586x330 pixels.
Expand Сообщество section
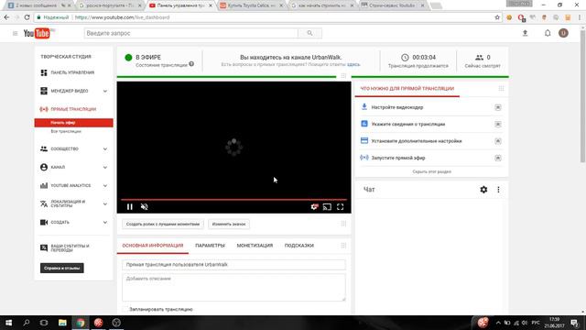click(105, 148)
